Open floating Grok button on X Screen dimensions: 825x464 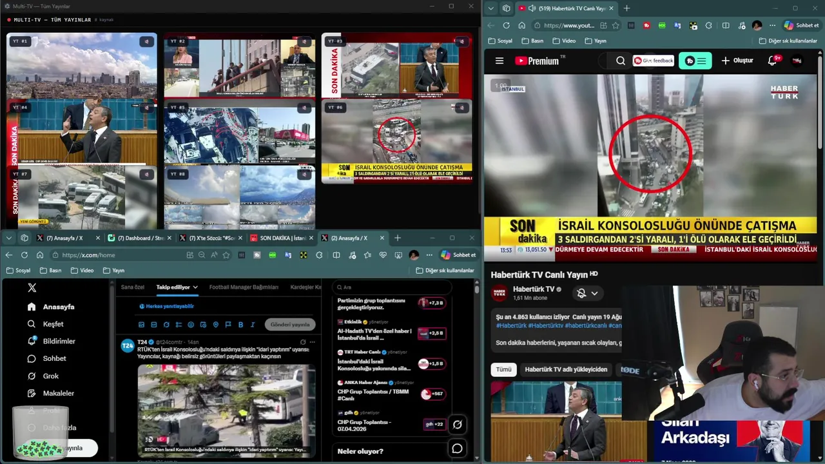pyautogui.click(x=457, y=424)
